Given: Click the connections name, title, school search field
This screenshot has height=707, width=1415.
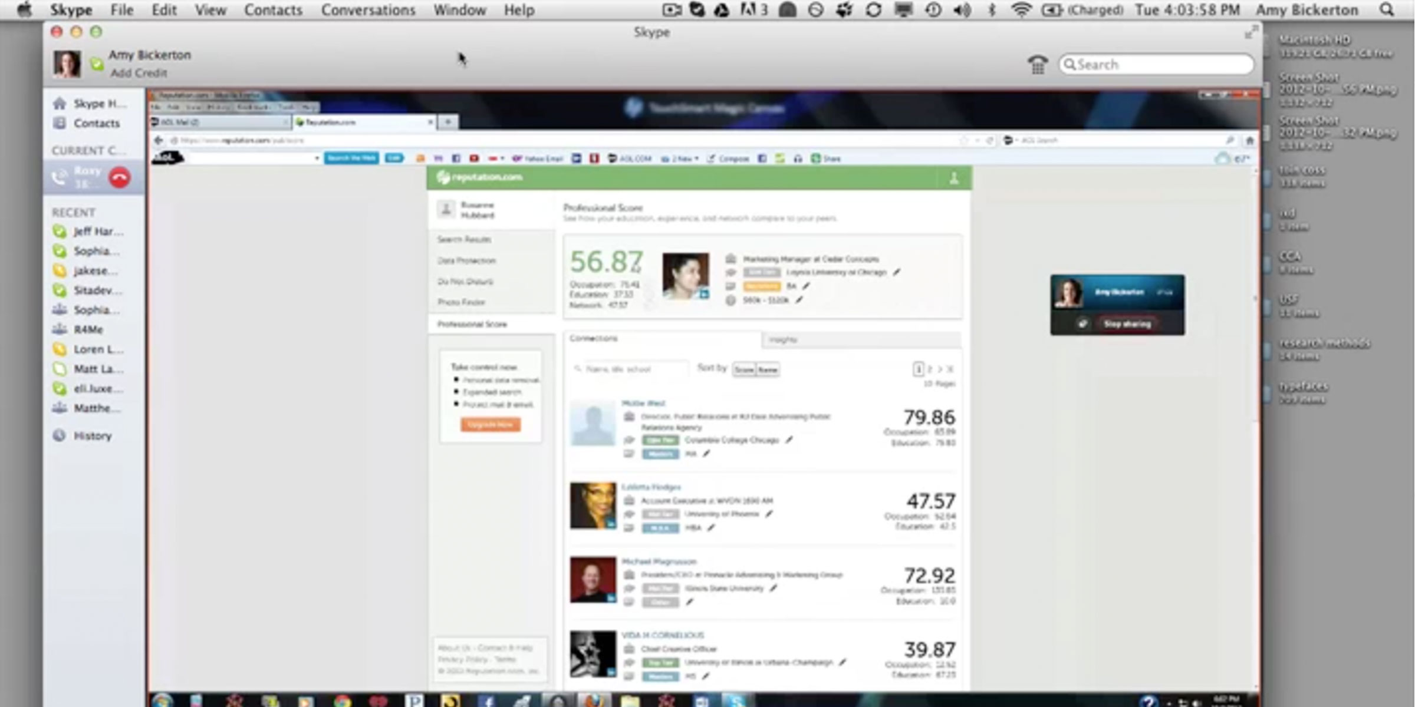Looking at the screenshot, I should click(630, 369).
